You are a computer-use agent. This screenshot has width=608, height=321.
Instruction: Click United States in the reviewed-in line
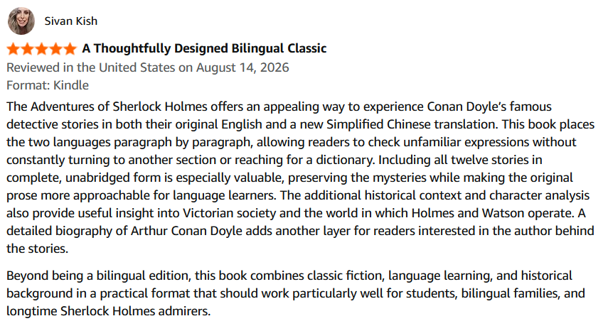[137, 67]
